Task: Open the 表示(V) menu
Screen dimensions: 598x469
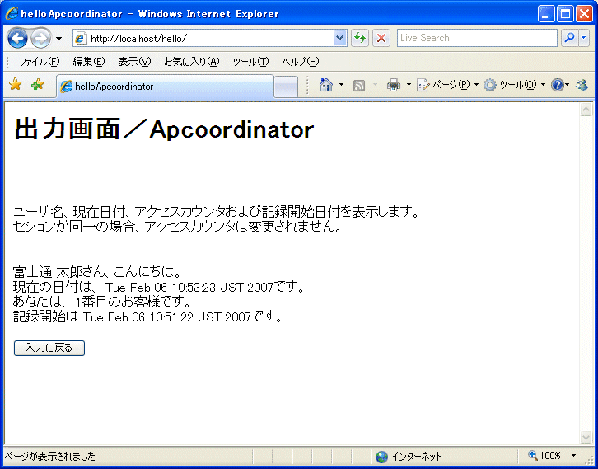Action: pos(134,62)
